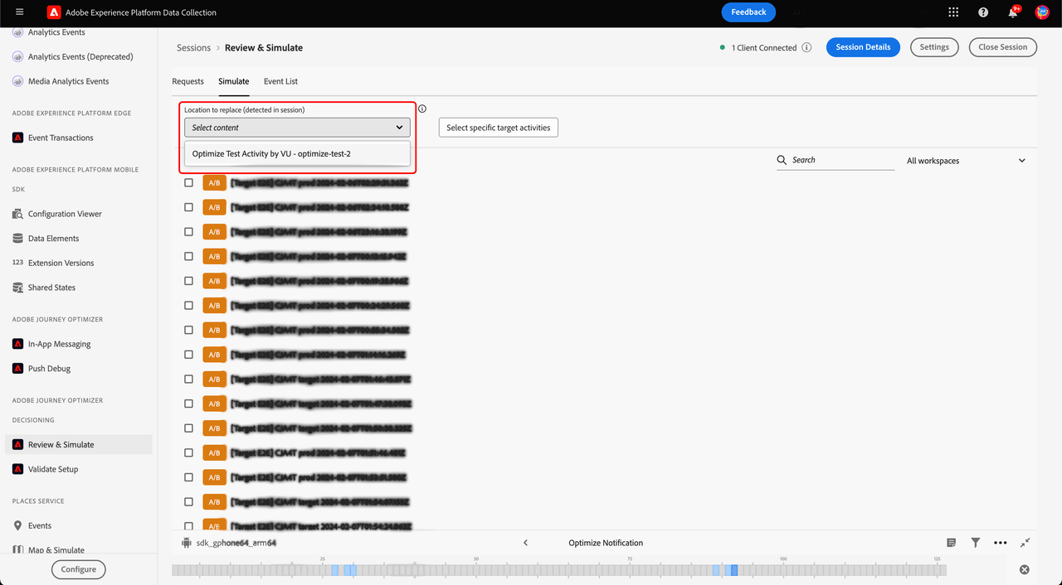Image resolution: width=1062 pixels, height=585 pixels.
Task: Open Session Details
Action: (863, 47)
